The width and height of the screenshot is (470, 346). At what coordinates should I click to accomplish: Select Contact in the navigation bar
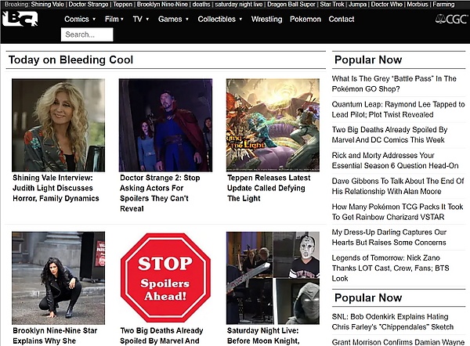click(342, 19)
